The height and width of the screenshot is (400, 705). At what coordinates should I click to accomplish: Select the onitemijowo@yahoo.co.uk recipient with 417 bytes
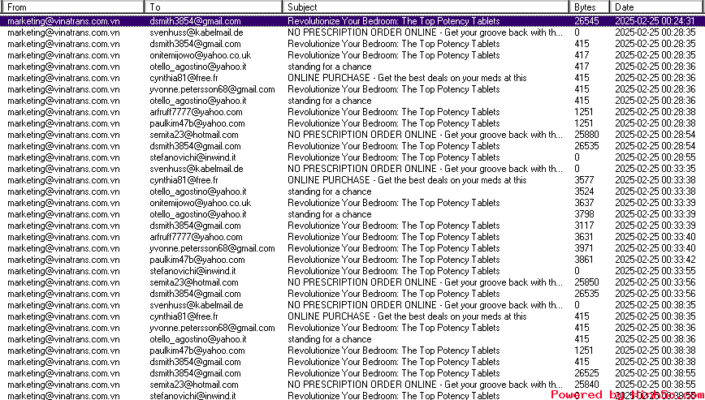pyautogui.click(x=201, y=55)
